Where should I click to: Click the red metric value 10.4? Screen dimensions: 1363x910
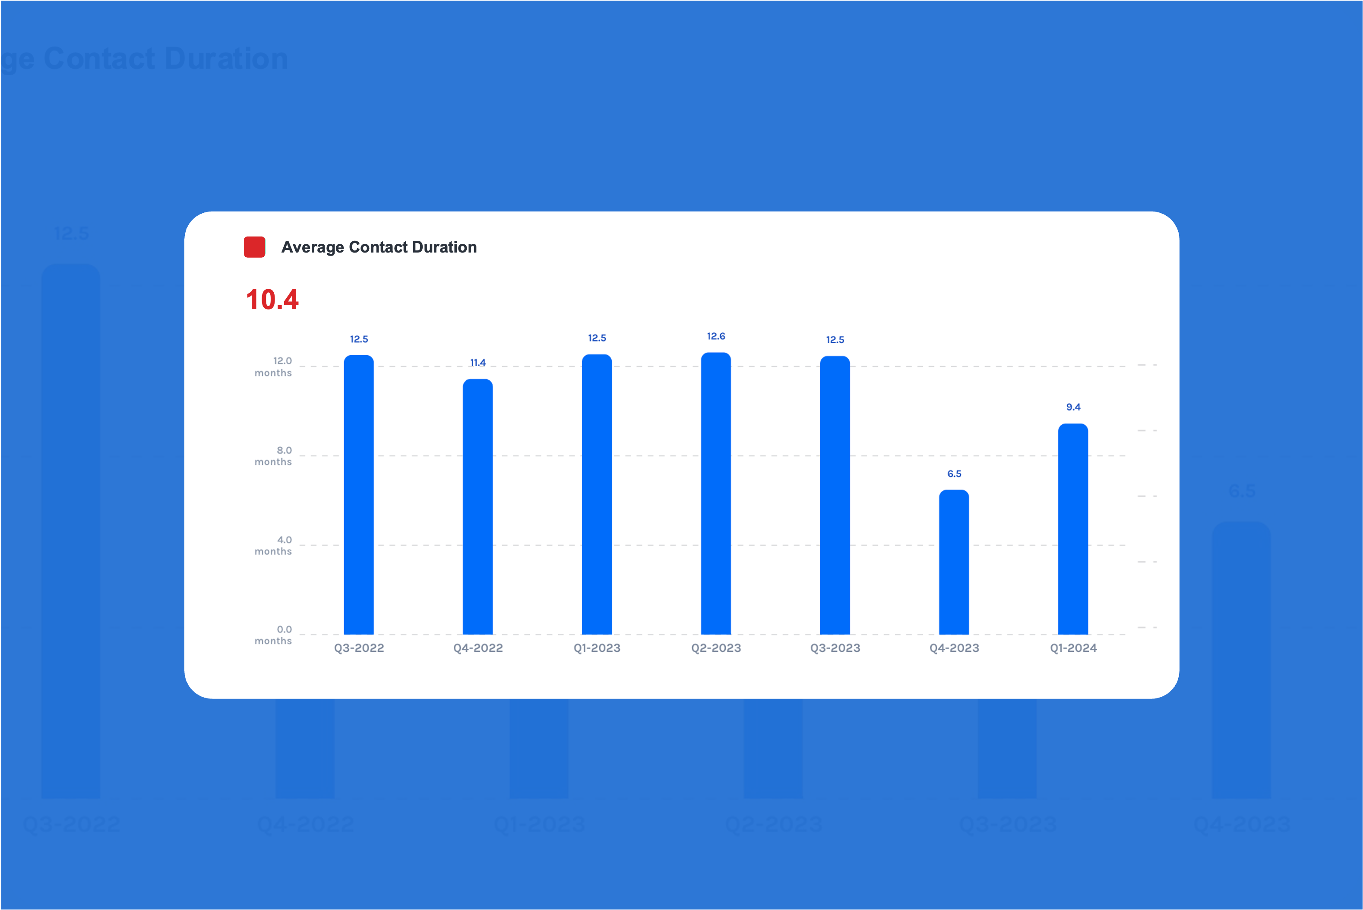pos(273,300)
